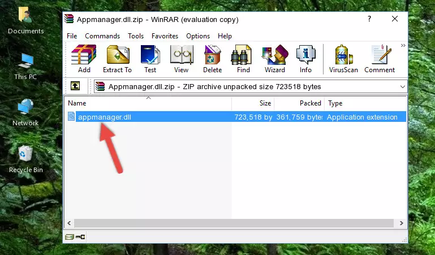Click the disk drive status bar icon
435x255 pixels.
tap(70, 237)
